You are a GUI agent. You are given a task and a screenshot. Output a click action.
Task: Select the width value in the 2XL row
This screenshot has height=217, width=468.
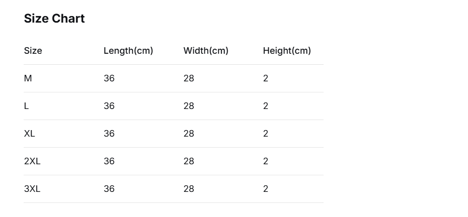pos(189,161)
